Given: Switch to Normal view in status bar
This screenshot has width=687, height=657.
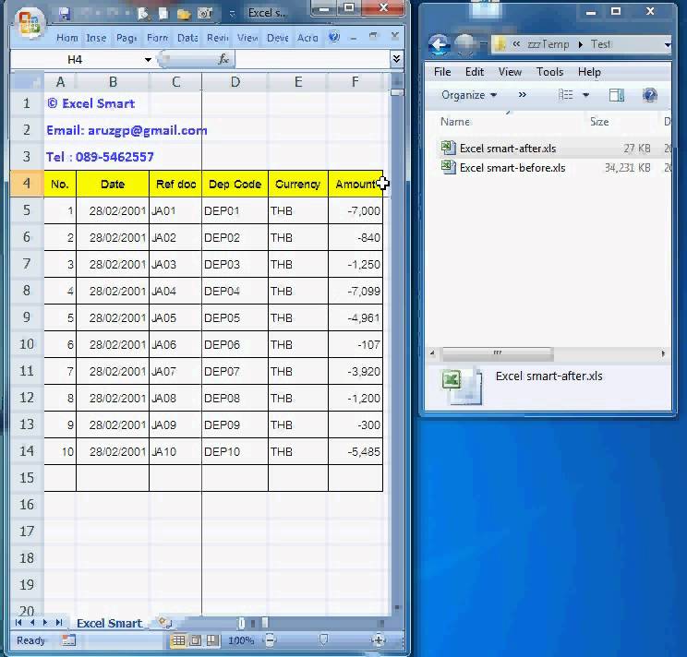Looking at the screenshot, I should click(178, 640).
